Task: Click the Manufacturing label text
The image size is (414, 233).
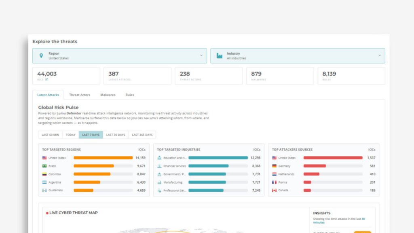Action: 173,182
